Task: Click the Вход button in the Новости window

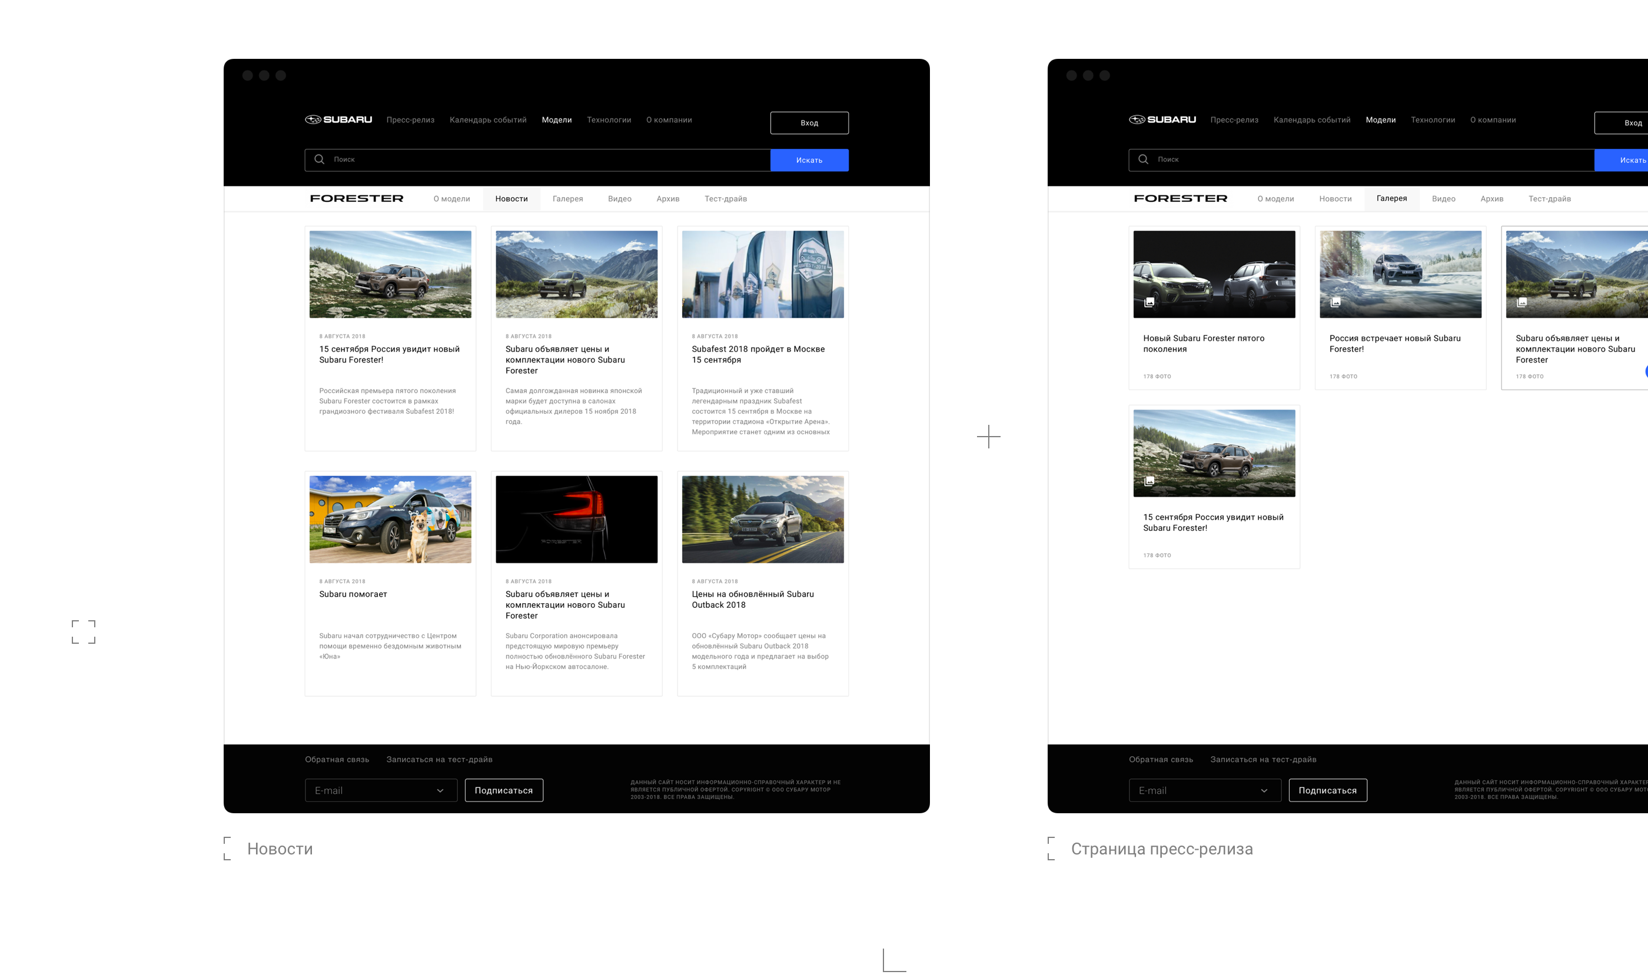Action: pyautogui.click(x=809, y=123)
